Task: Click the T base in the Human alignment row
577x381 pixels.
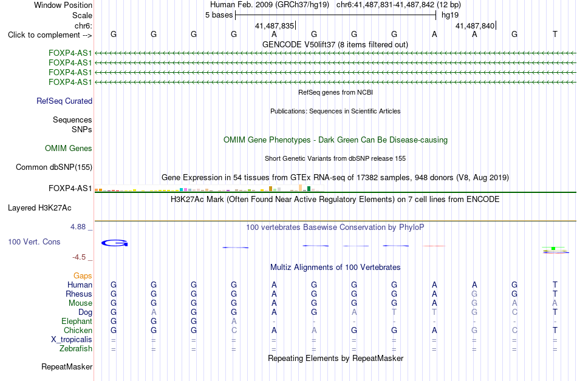Action: 555,285
